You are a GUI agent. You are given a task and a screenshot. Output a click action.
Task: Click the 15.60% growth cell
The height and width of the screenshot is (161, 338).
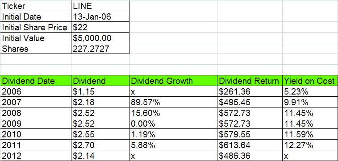pyautogui.click(x=173, y=113)
